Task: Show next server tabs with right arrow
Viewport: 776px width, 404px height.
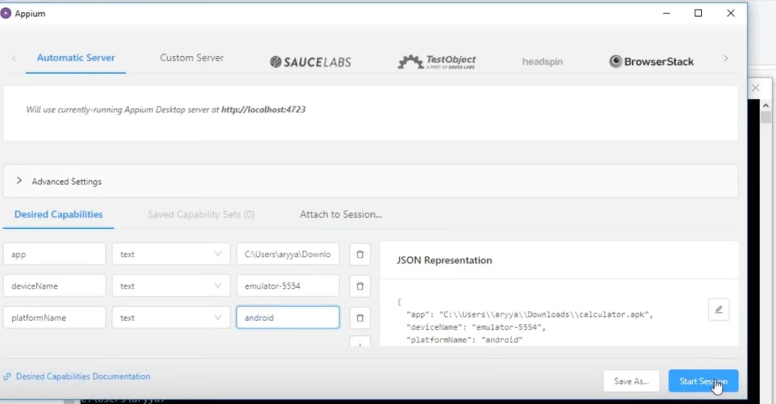Action: 726,58
